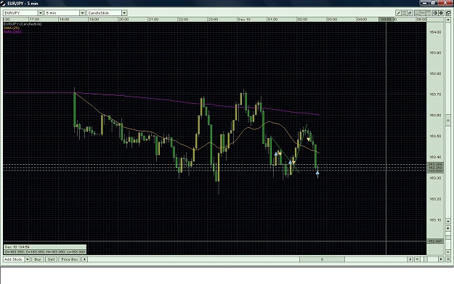Click the first round dark toolbar icon
Viewport: 454px width, 284px height.
(435, 13)
